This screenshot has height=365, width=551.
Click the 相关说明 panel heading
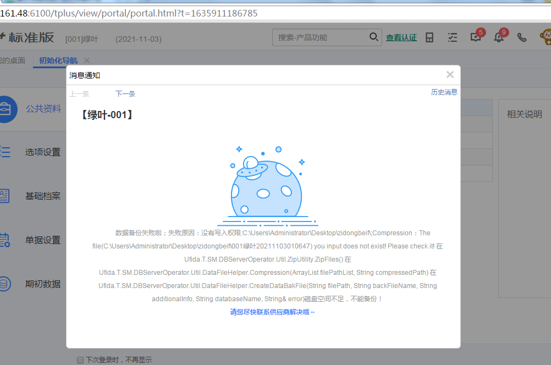(524, 114)
